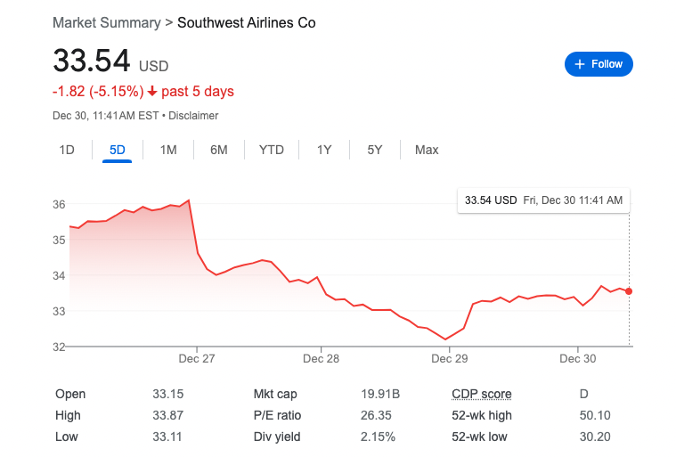Viewport: 676px width, 457px height.
Task: Click the Southwest Airlines Co title
Action: pyautogui.click(x=247, y=22)
